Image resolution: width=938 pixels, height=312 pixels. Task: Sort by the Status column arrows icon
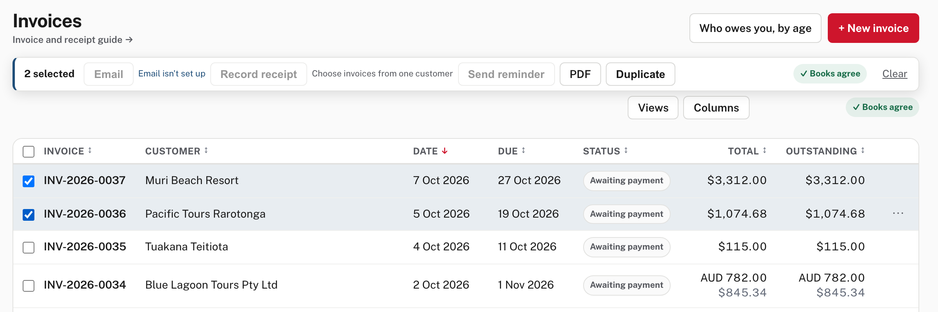click(626, 151)
